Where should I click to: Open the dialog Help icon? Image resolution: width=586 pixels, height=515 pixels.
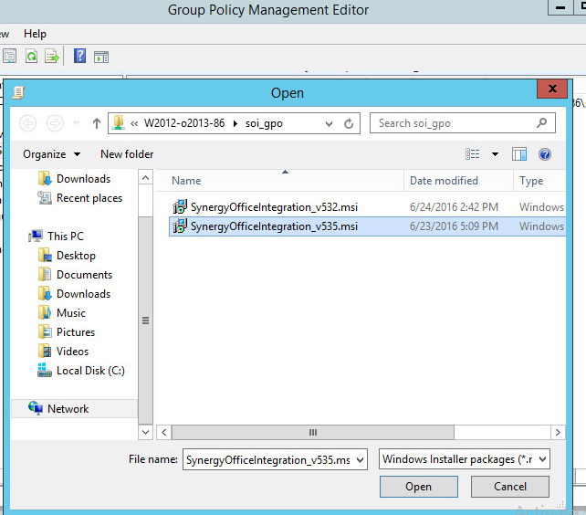point(545,154)
